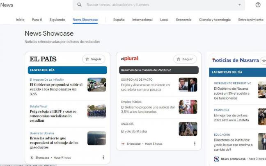
Task: Click the Batalla Fiscal article thumbnail
Action: [97, 111]
